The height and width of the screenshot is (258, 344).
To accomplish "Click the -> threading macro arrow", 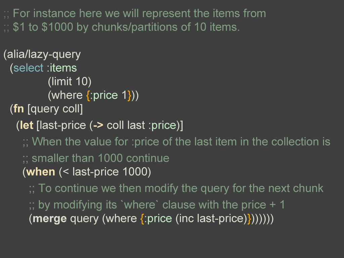I will (x=98, y=126).
